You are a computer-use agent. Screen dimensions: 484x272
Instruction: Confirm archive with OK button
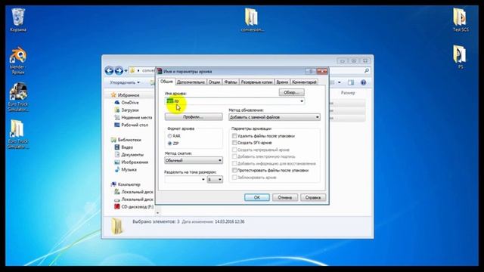click(x=257, y=197)
